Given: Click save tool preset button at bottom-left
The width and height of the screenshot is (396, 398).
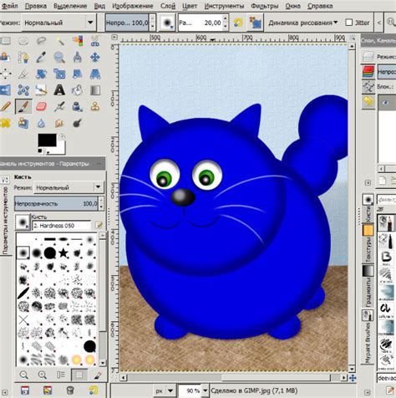Looking at the screenshot, I should [25, 390].
